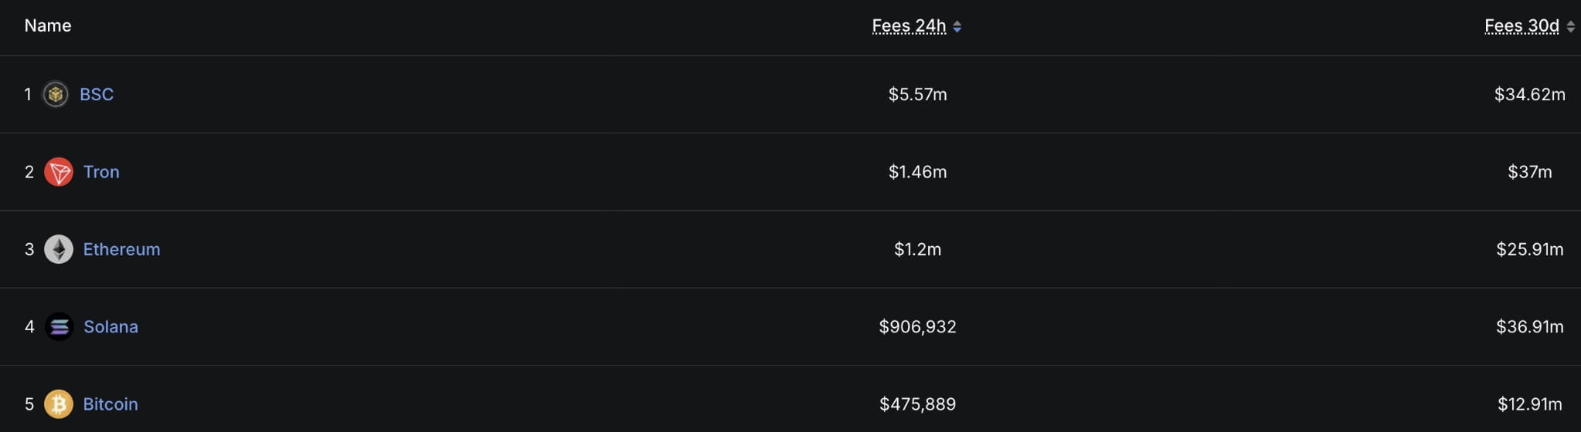This screenshot has height=432, width=1581.
Task: Click the Fees 24h sort arrows
Action: pos(957,26)
